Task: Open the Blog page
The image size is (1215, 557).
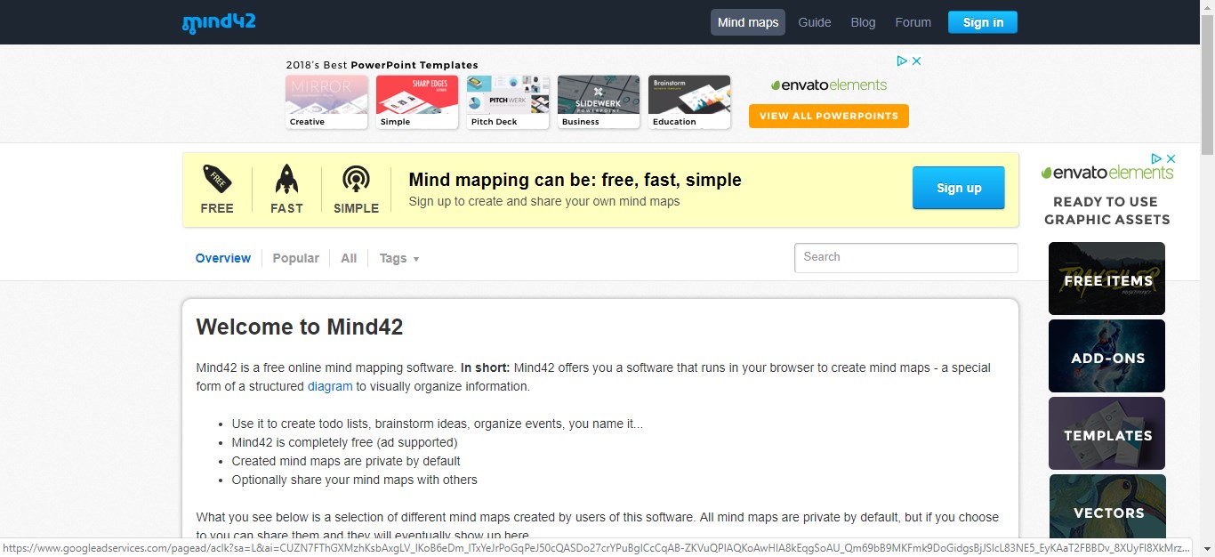Action: 863,22
